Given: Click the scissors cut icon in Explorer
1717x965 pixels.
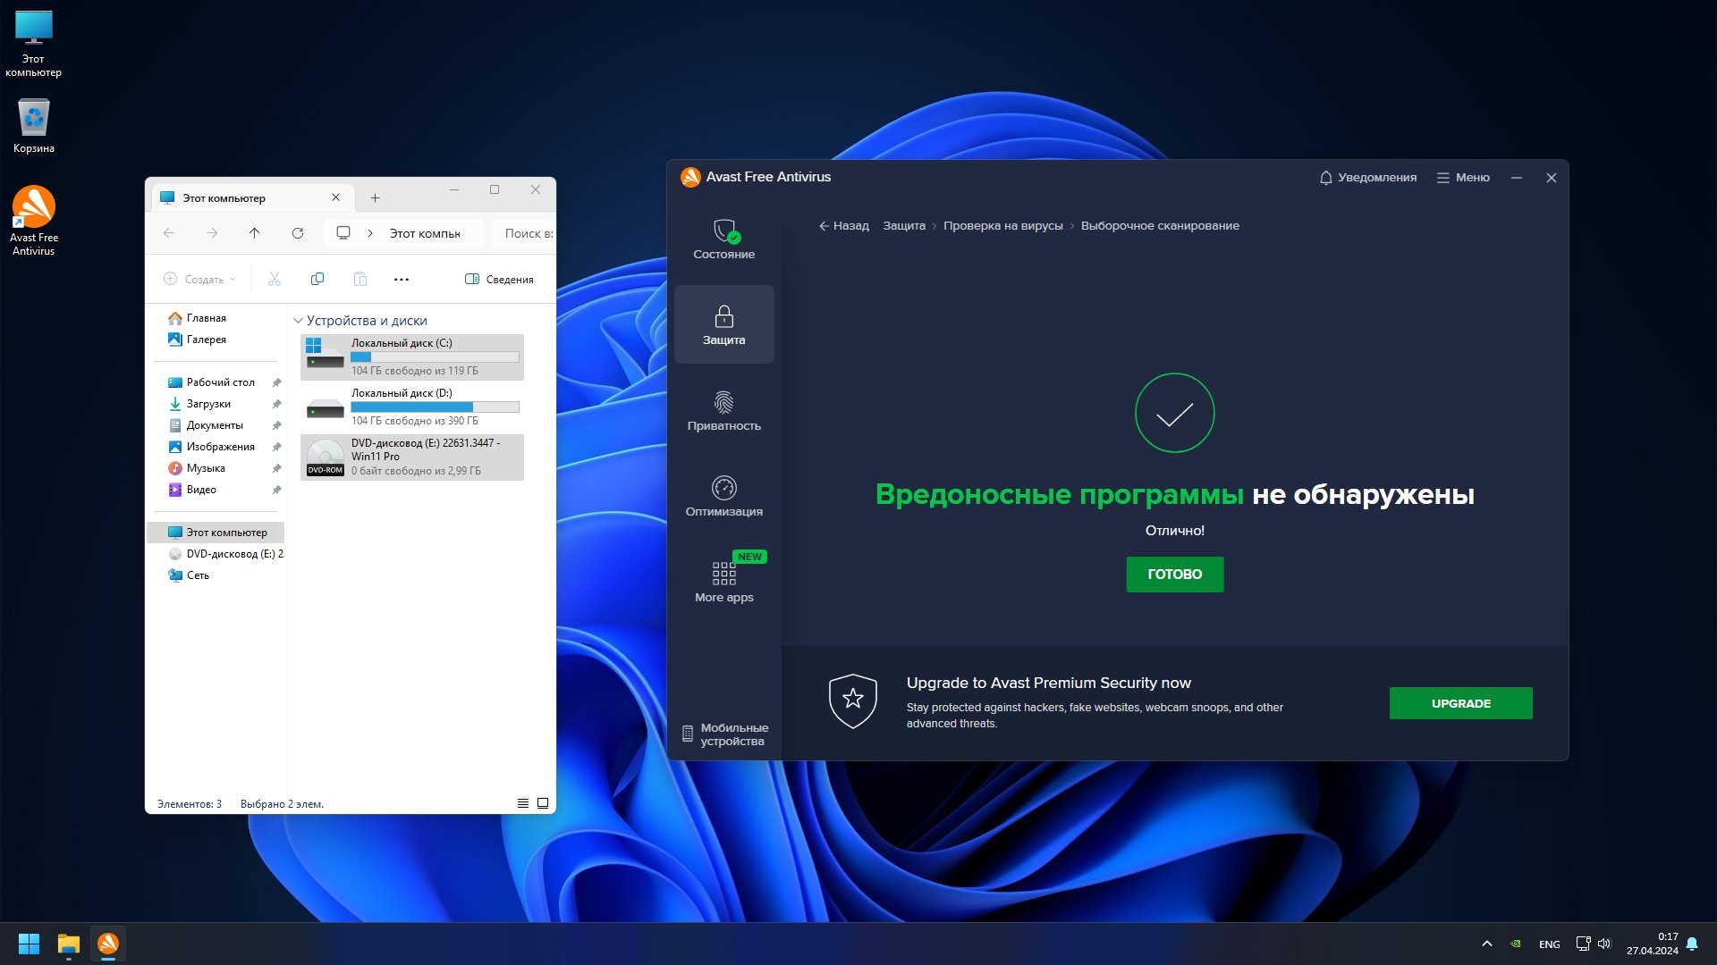Looking at the screenshot, I should [x=275, y=280].
